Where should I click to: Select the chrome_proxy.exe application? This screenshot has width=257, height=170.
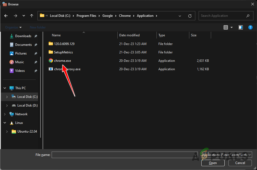67,69
